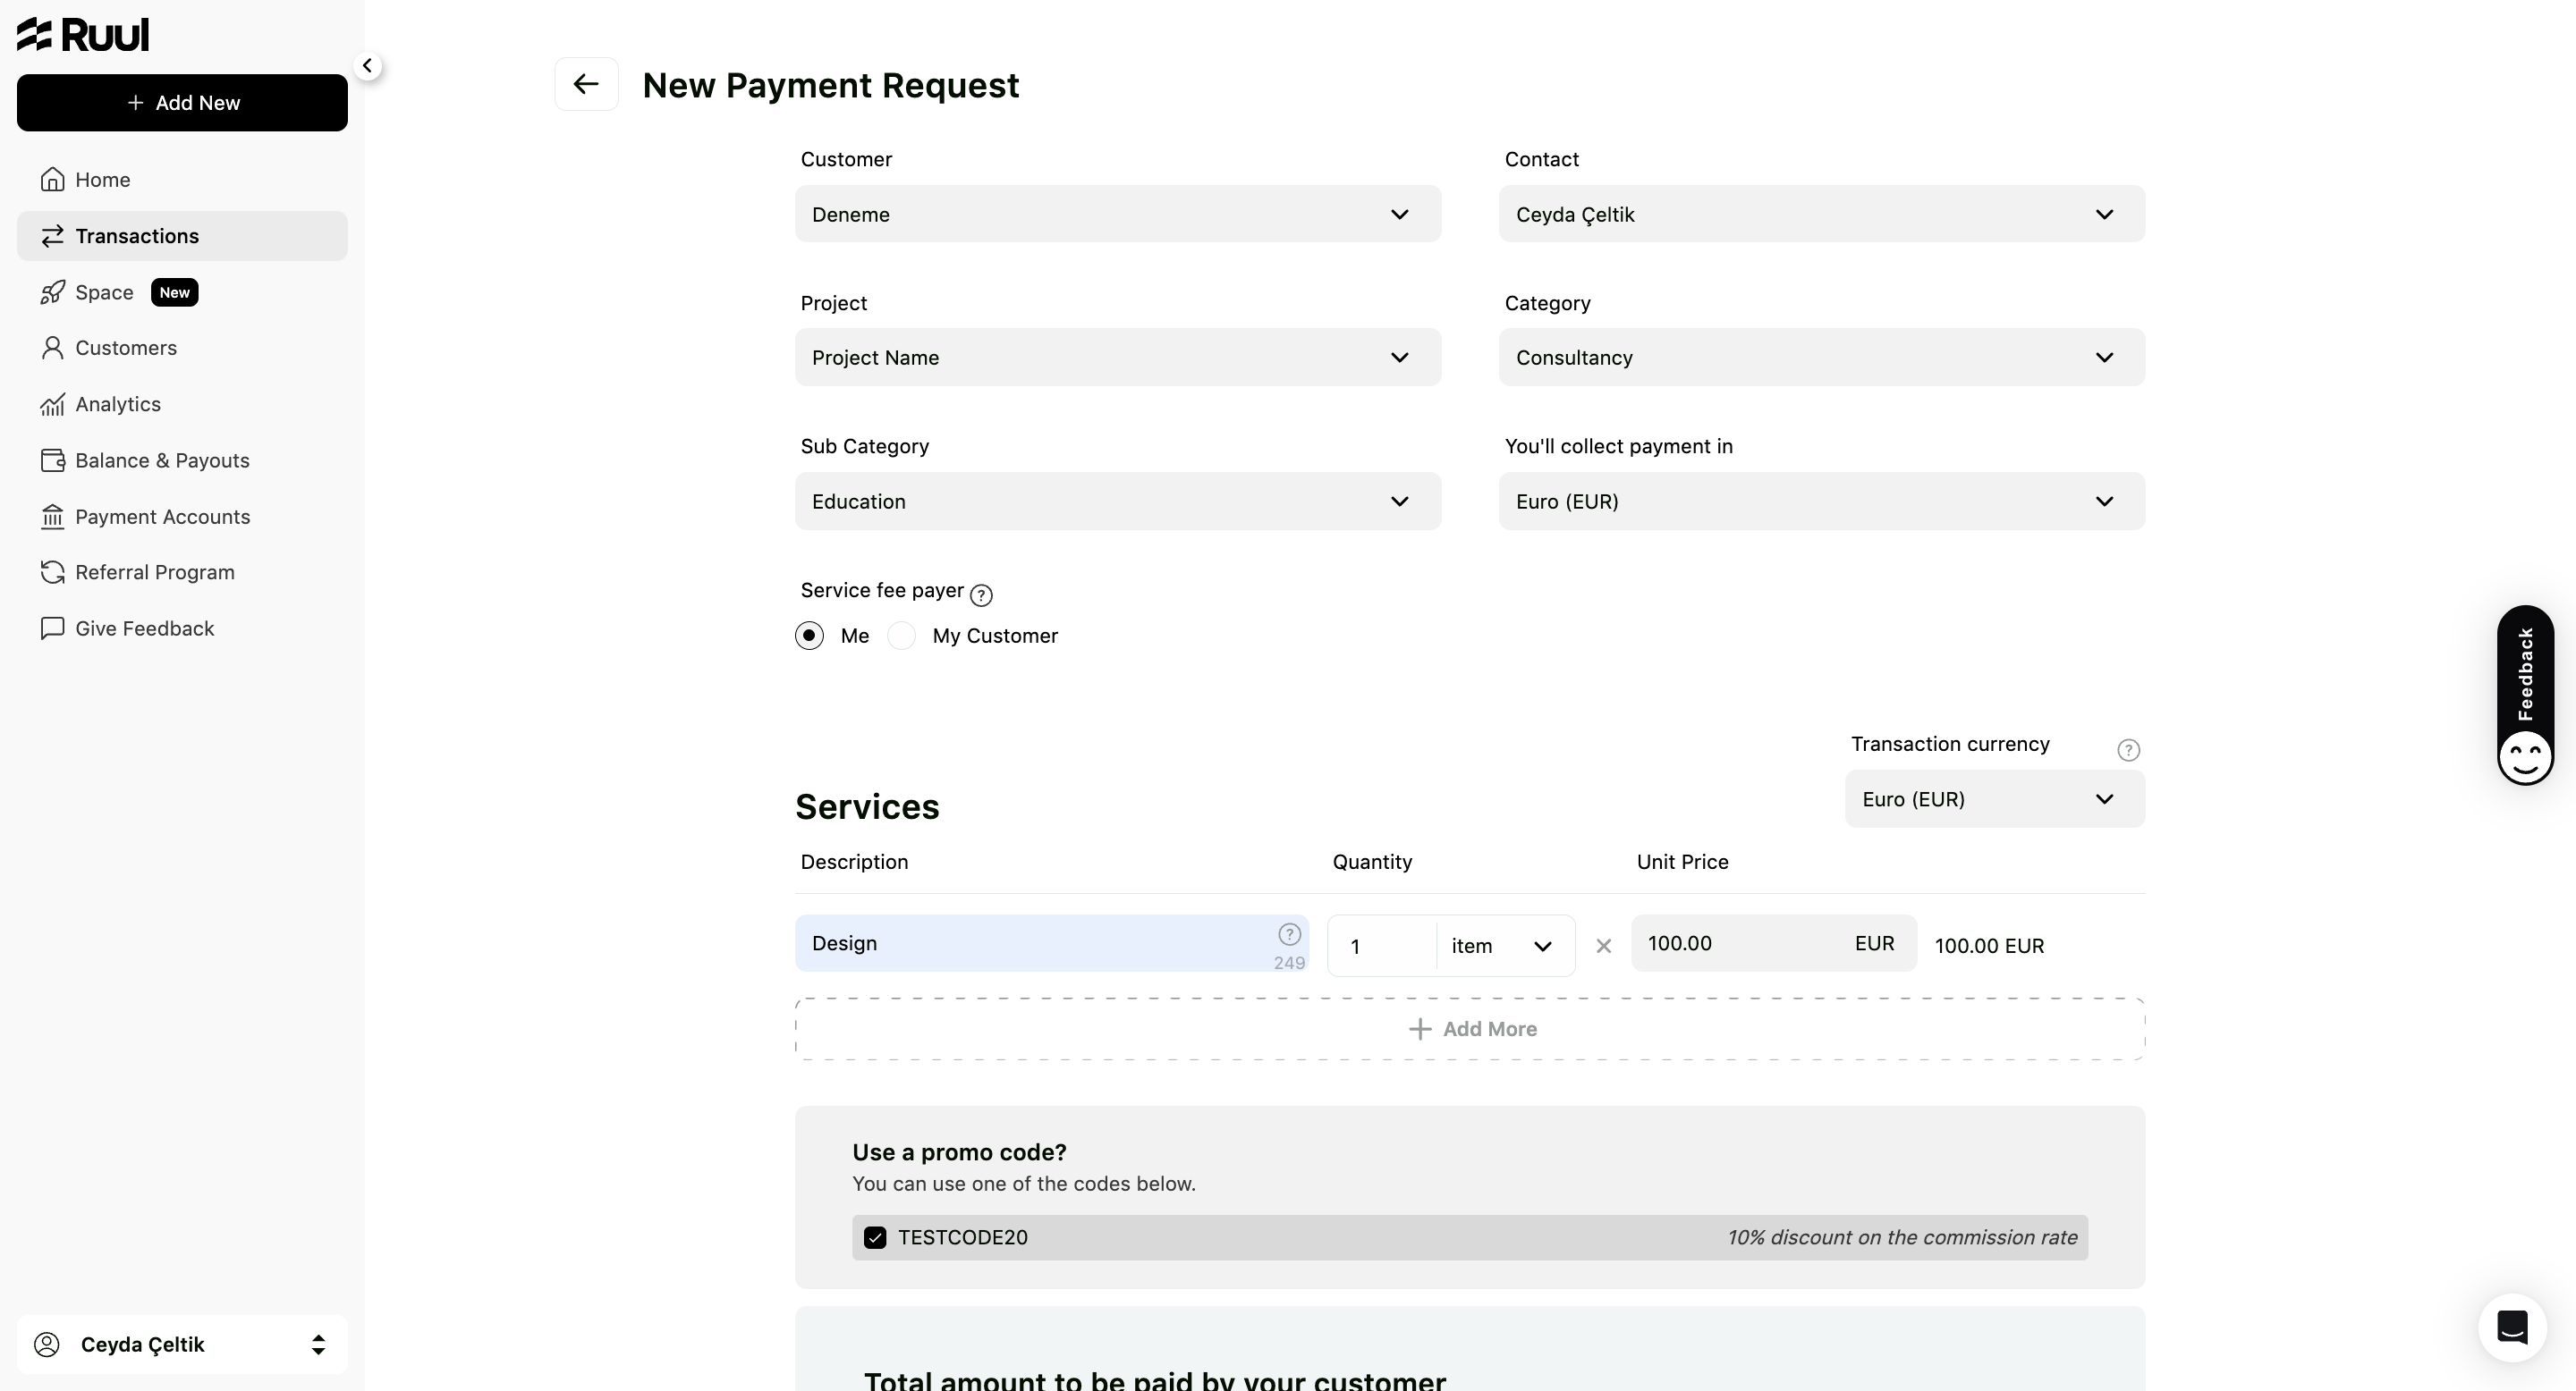2576x1391 pixels.
Task: Uncheck the TESTCODE20 promo code
Action: 875,1238
